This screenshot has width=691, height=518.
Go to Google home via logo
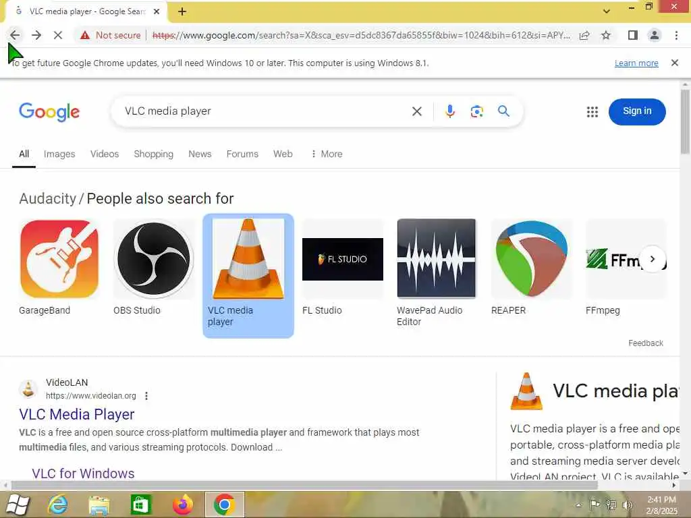pos(49,112)
